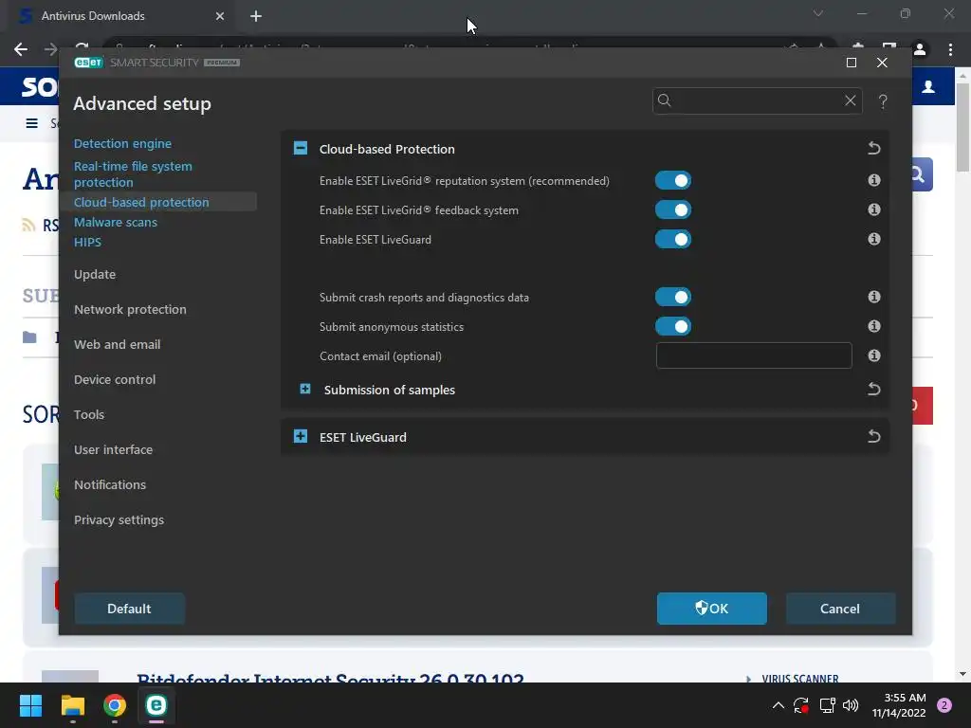
Task: Open the Tools category
Action: click(x=89, y=415)
